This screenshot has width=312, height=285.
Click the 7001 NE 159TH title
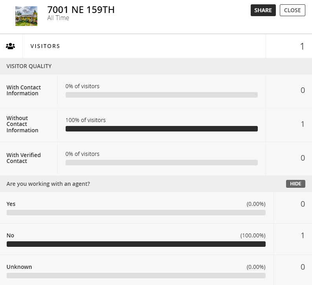81,10
